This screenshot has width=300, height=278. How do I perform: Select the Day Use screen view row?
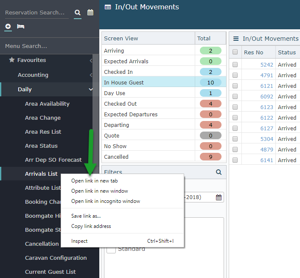click(164, 93)
